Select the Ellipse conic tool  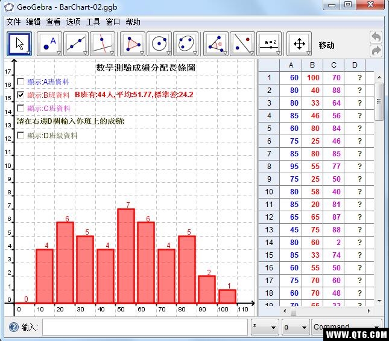point(186,44)
